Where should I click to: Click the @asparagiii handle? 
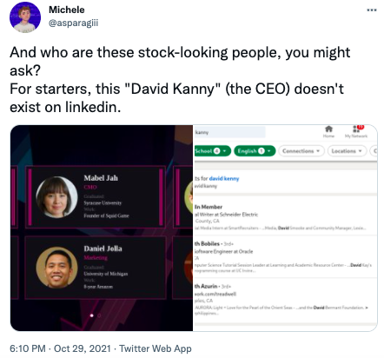[x=73, y=23]
